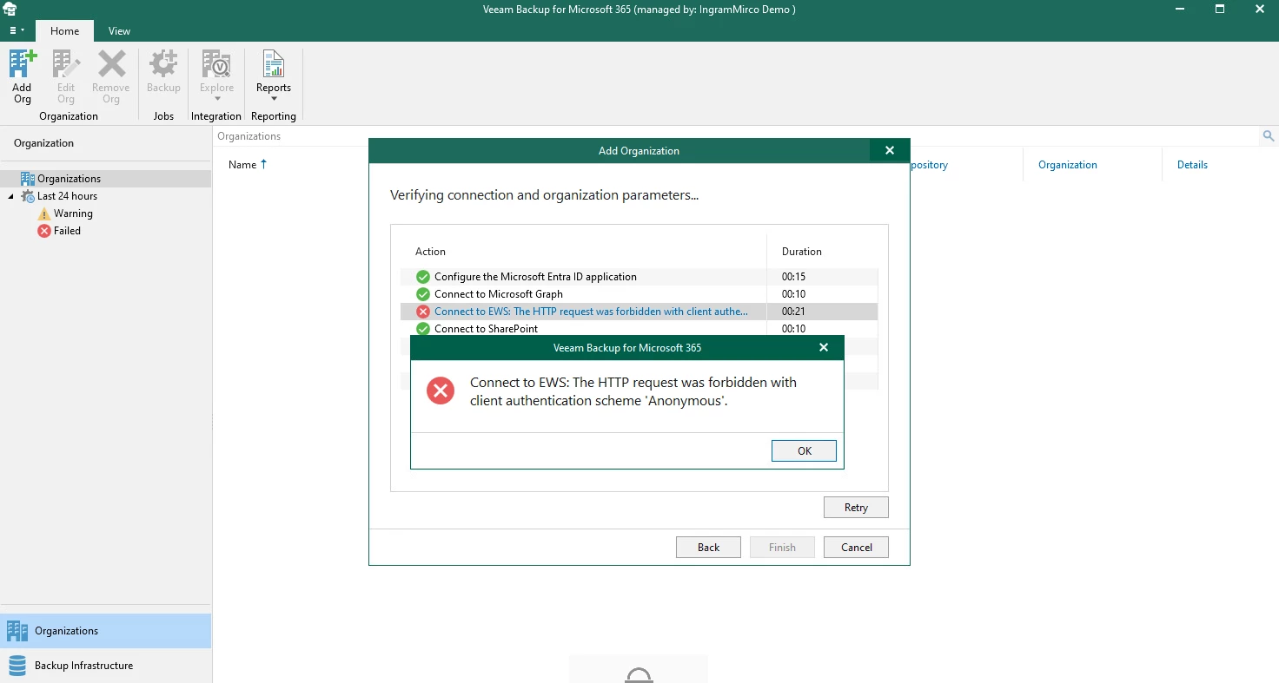
Task: Click green check icon beside Microsoft Graph
Action: [423, 294]
